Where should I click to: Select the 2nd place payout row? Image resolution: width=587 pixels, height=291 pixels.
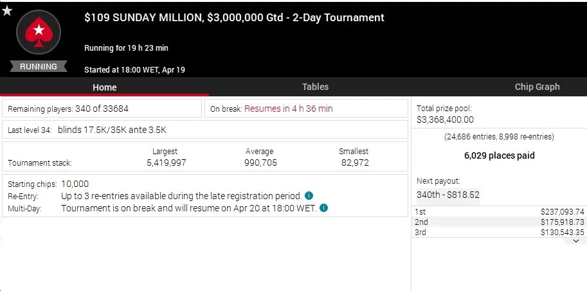tap(499, 222)
